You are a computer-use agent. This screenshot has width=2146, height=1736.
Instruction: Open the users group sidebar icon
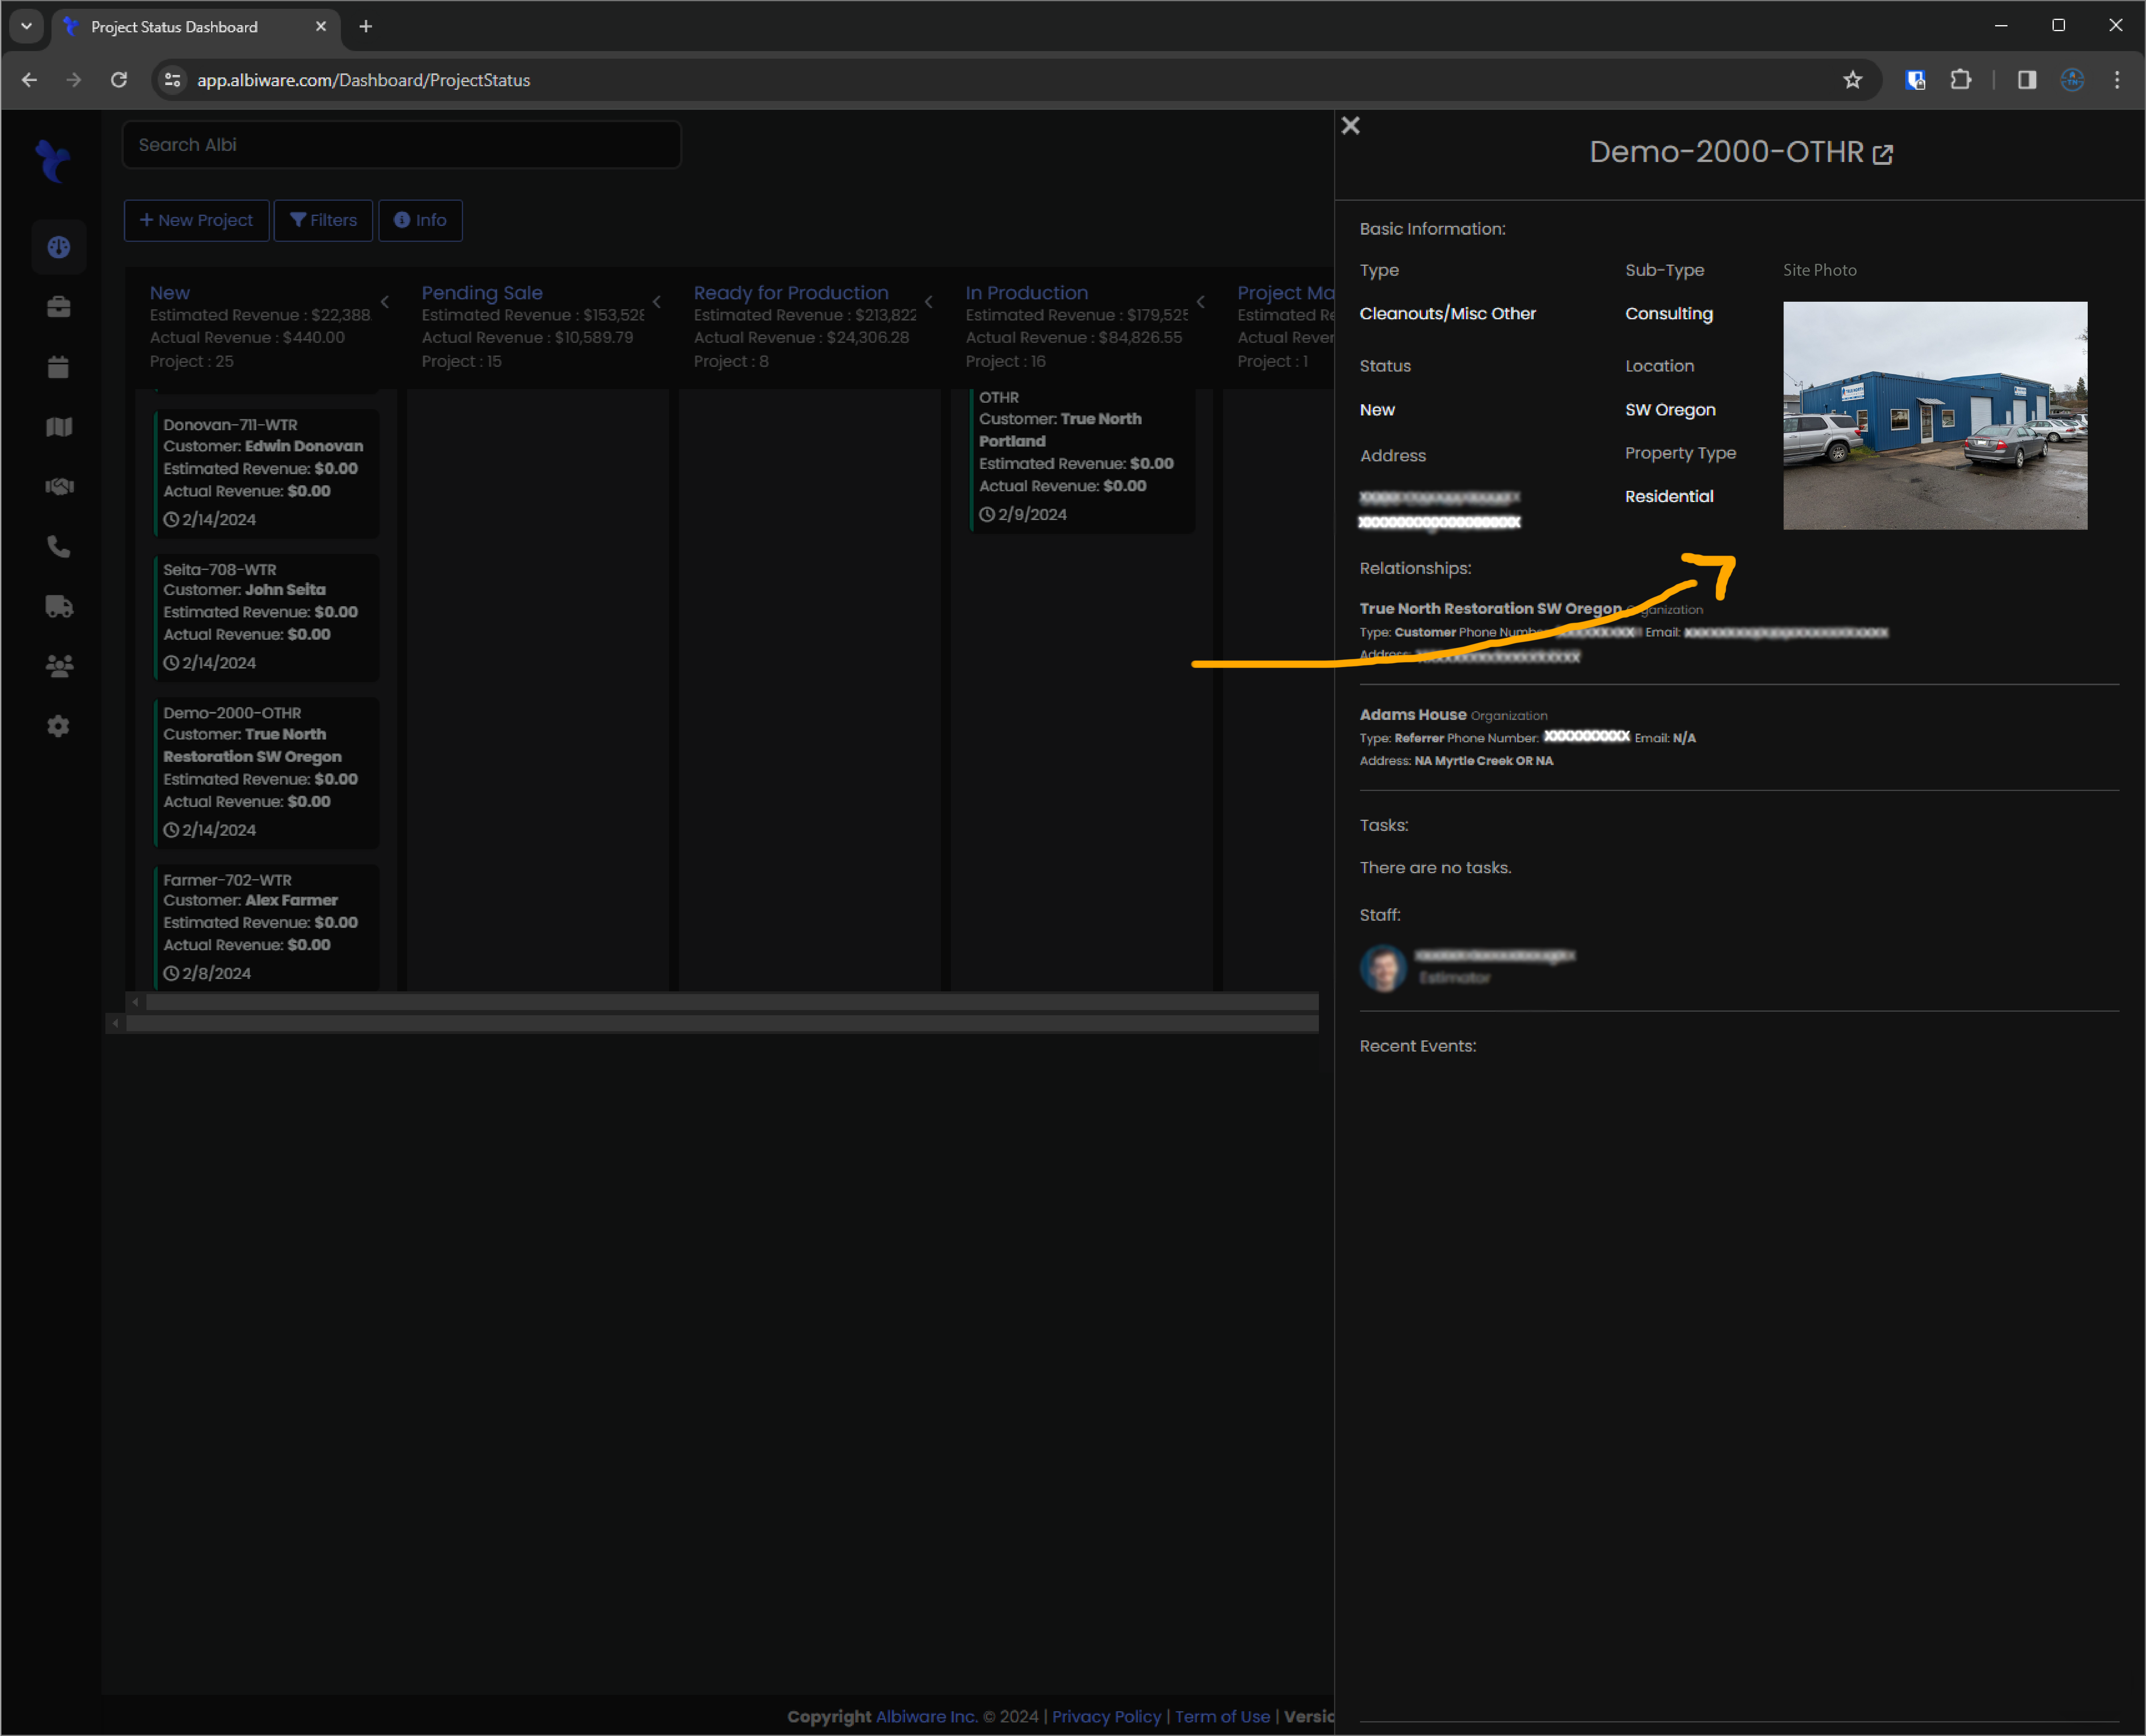point(59,666)
